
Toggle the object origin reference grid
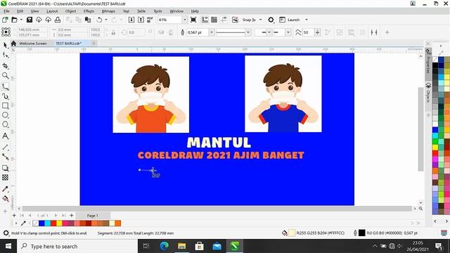coord(6,32)
